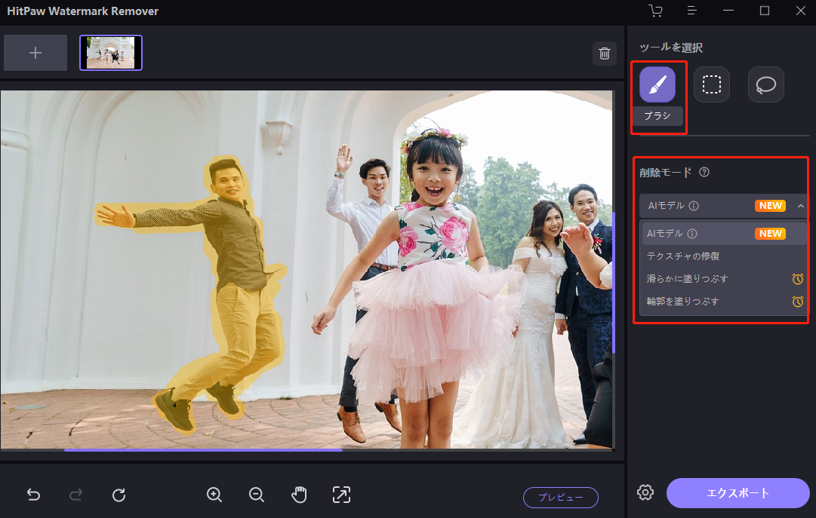Screen dimensions: 816x518
Task: Activate the hand pan tool
Action: (299, 495)
